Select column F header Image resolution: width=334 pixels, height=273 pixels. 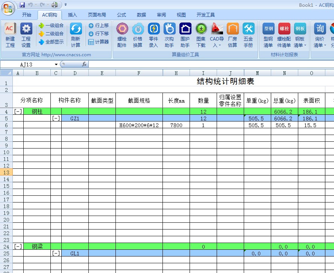click(139, 73)
